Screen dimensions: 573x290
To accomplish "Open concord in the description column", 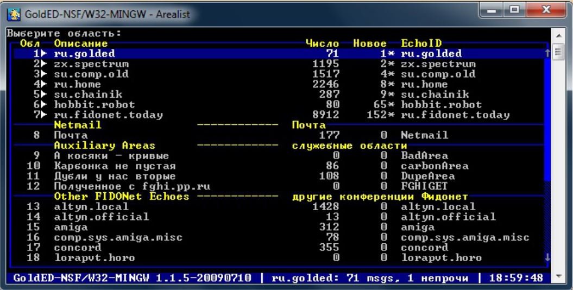I will pos(78,248).
